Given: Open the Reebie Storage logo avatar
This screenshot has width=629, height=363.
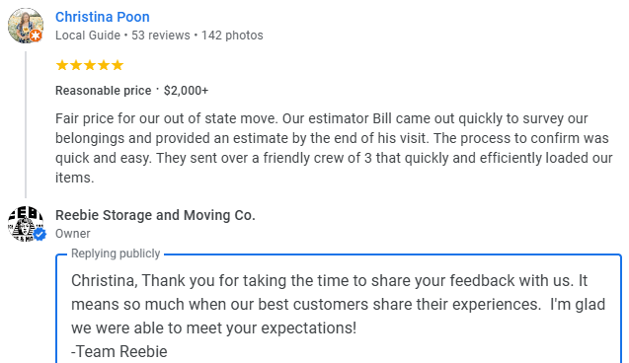Looking at the screenshot, I should point(26,224).
